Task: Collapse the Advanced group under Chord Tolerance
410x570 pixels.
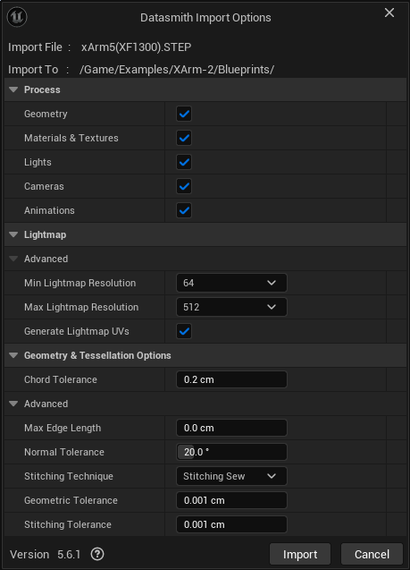Action: pyautogui.click(x=13, y=404)
